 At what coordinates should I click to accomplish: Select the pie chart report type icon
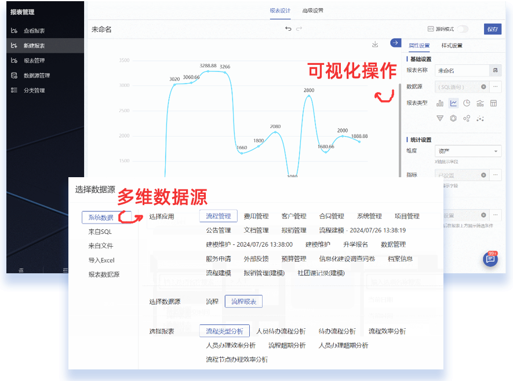pyautogui.click(x=467, y=103)
